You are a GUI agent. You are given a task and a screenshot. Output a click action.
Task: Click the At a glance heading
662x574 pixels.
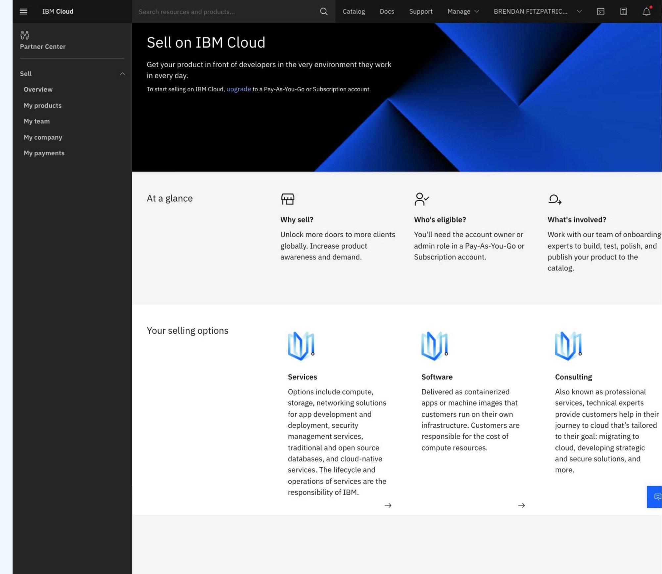click(169, 198)
